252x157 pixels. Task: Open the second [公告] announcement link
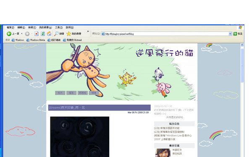tap(169, 132)
